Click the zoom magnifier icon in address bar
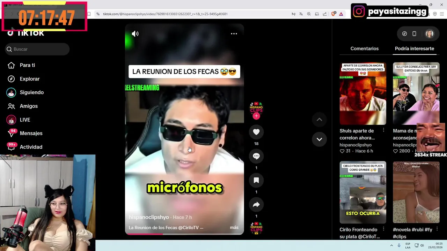The height and width of the screenshot is (251, 447). click(x=309, y=14)
